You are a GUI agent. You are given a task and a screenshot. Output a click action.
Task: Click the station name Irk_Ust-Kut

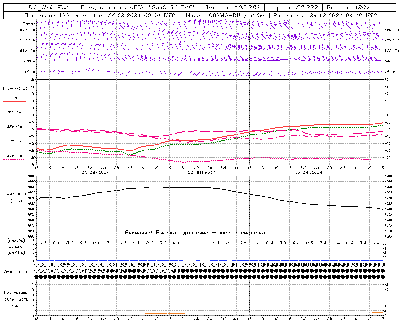48,8
